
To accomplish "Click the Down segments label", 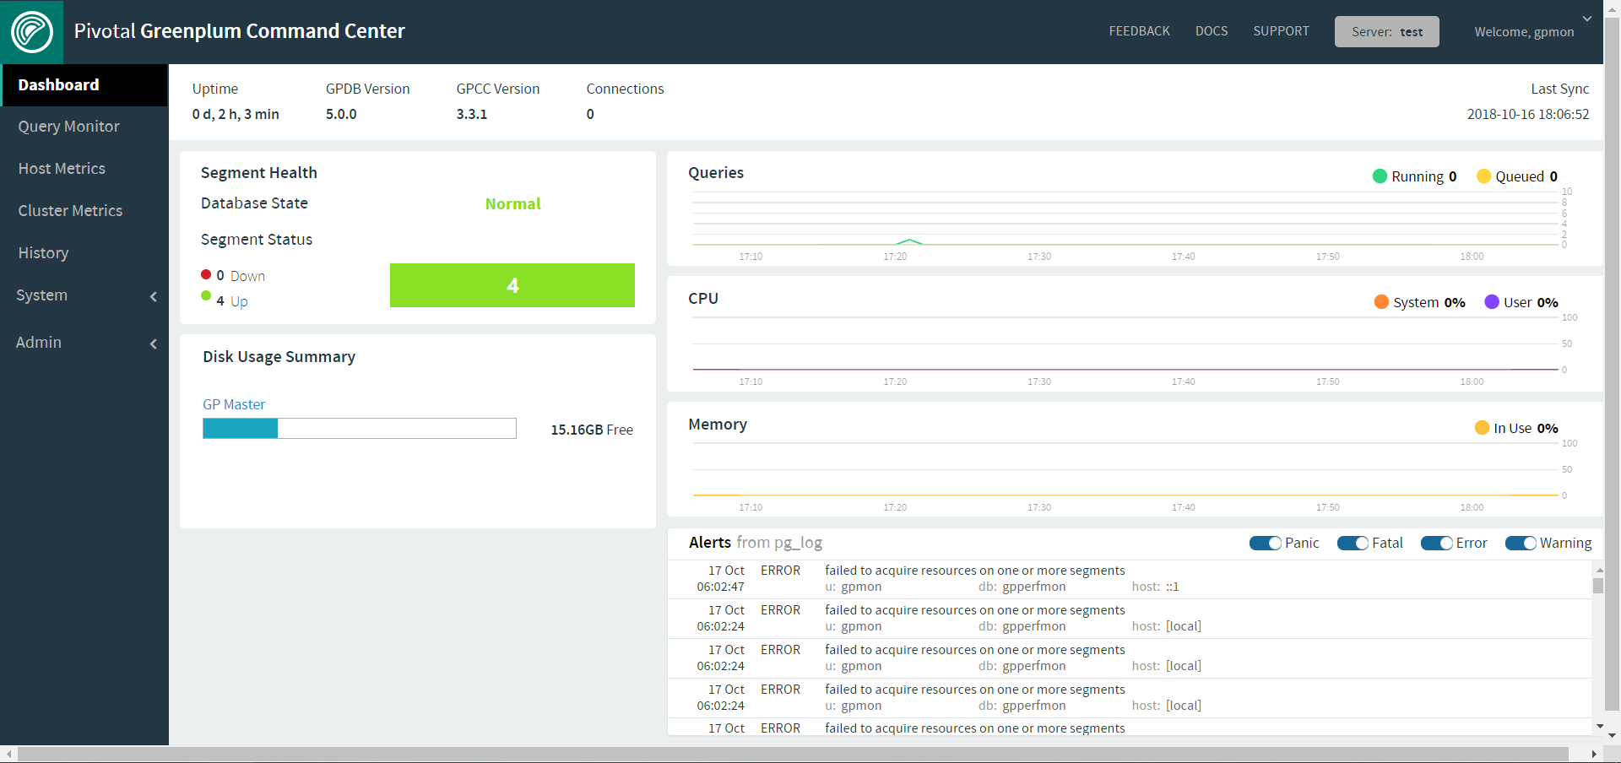I will (247, 276).
